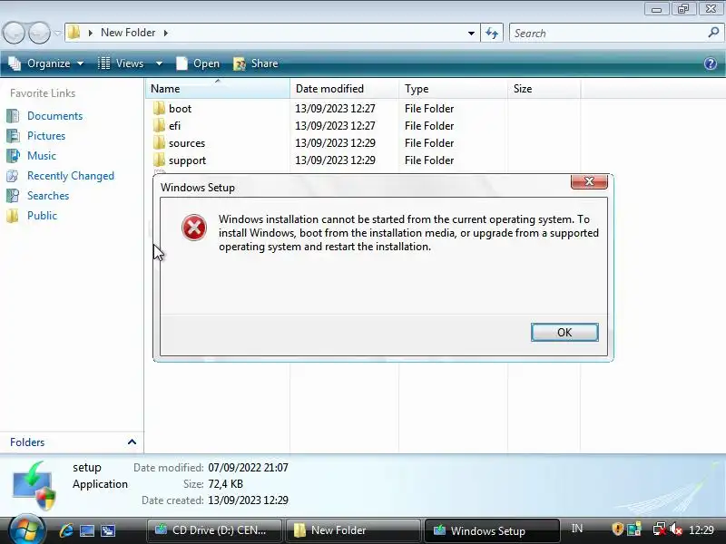Viewport: 726px width, 544px height.
Task: Click the support row's File Folder type
Action: (429, 160)
